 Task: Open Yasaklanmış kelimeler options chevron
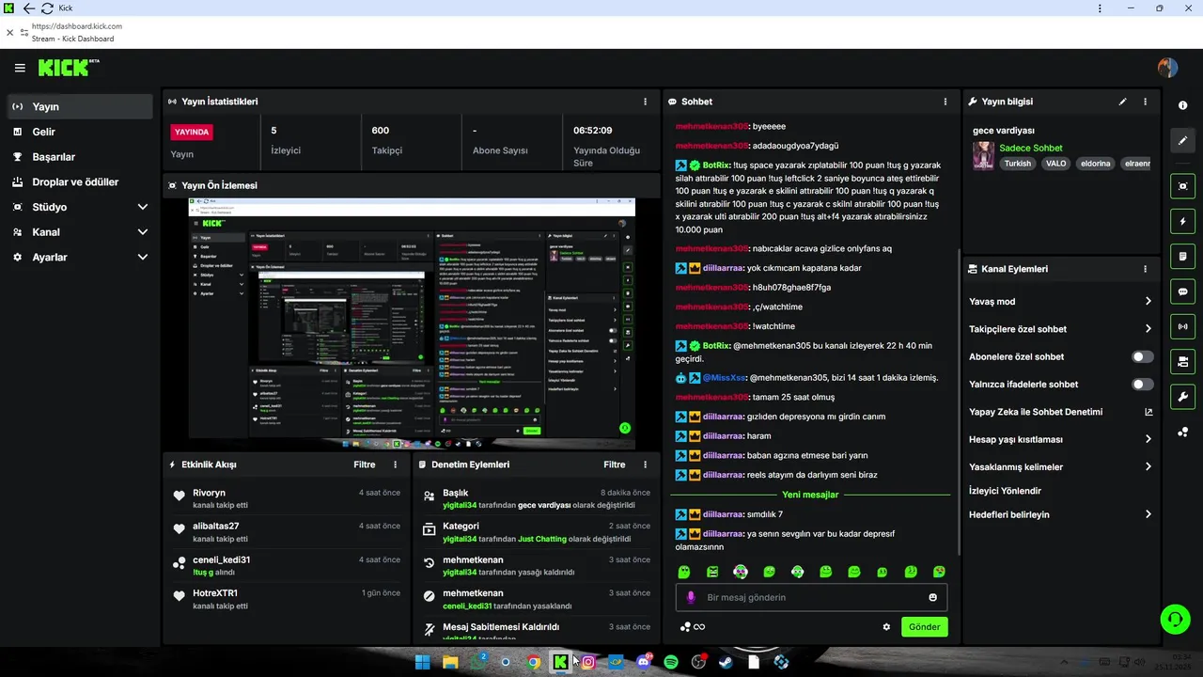1148,466
